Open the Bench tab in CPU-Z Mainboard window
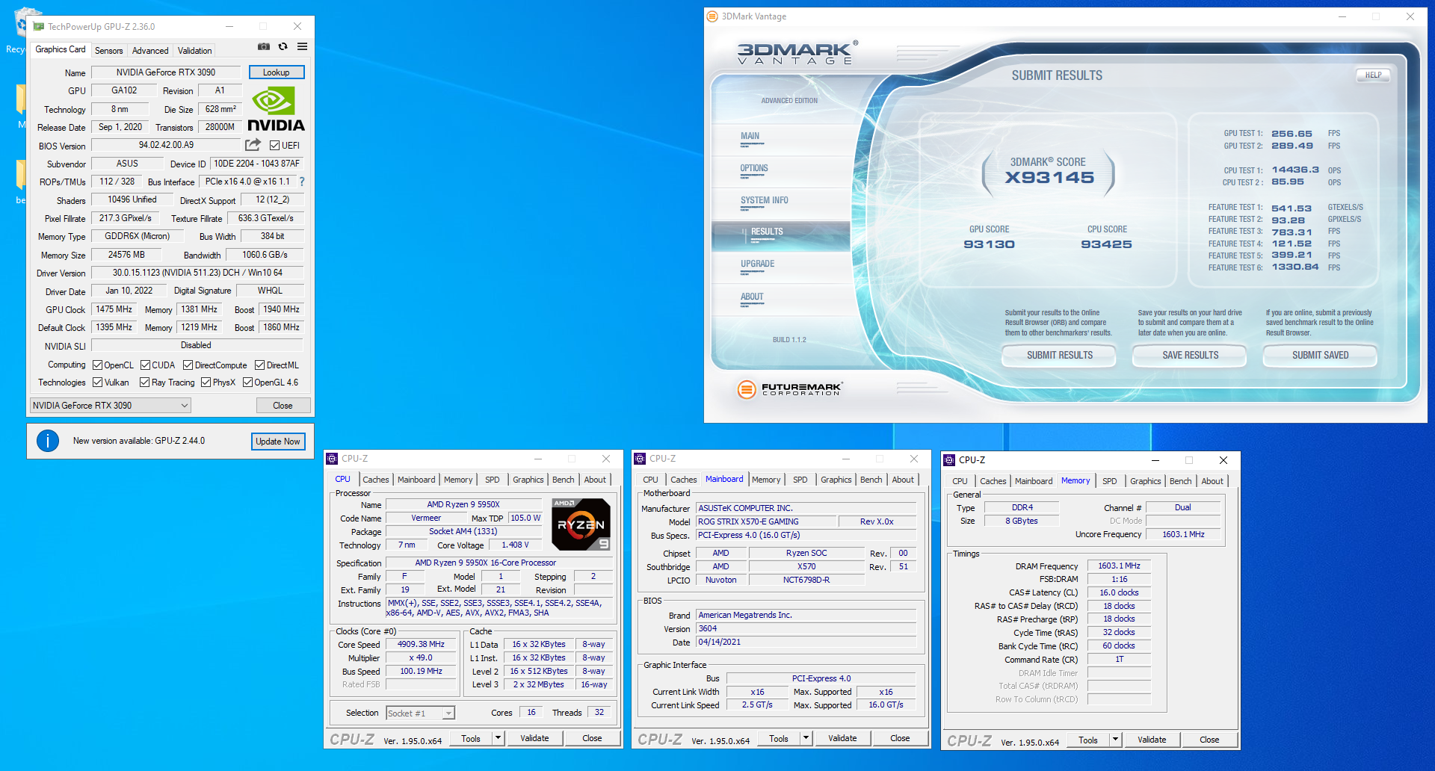This screenshot has height=771, width=1435. coord(871,480)
